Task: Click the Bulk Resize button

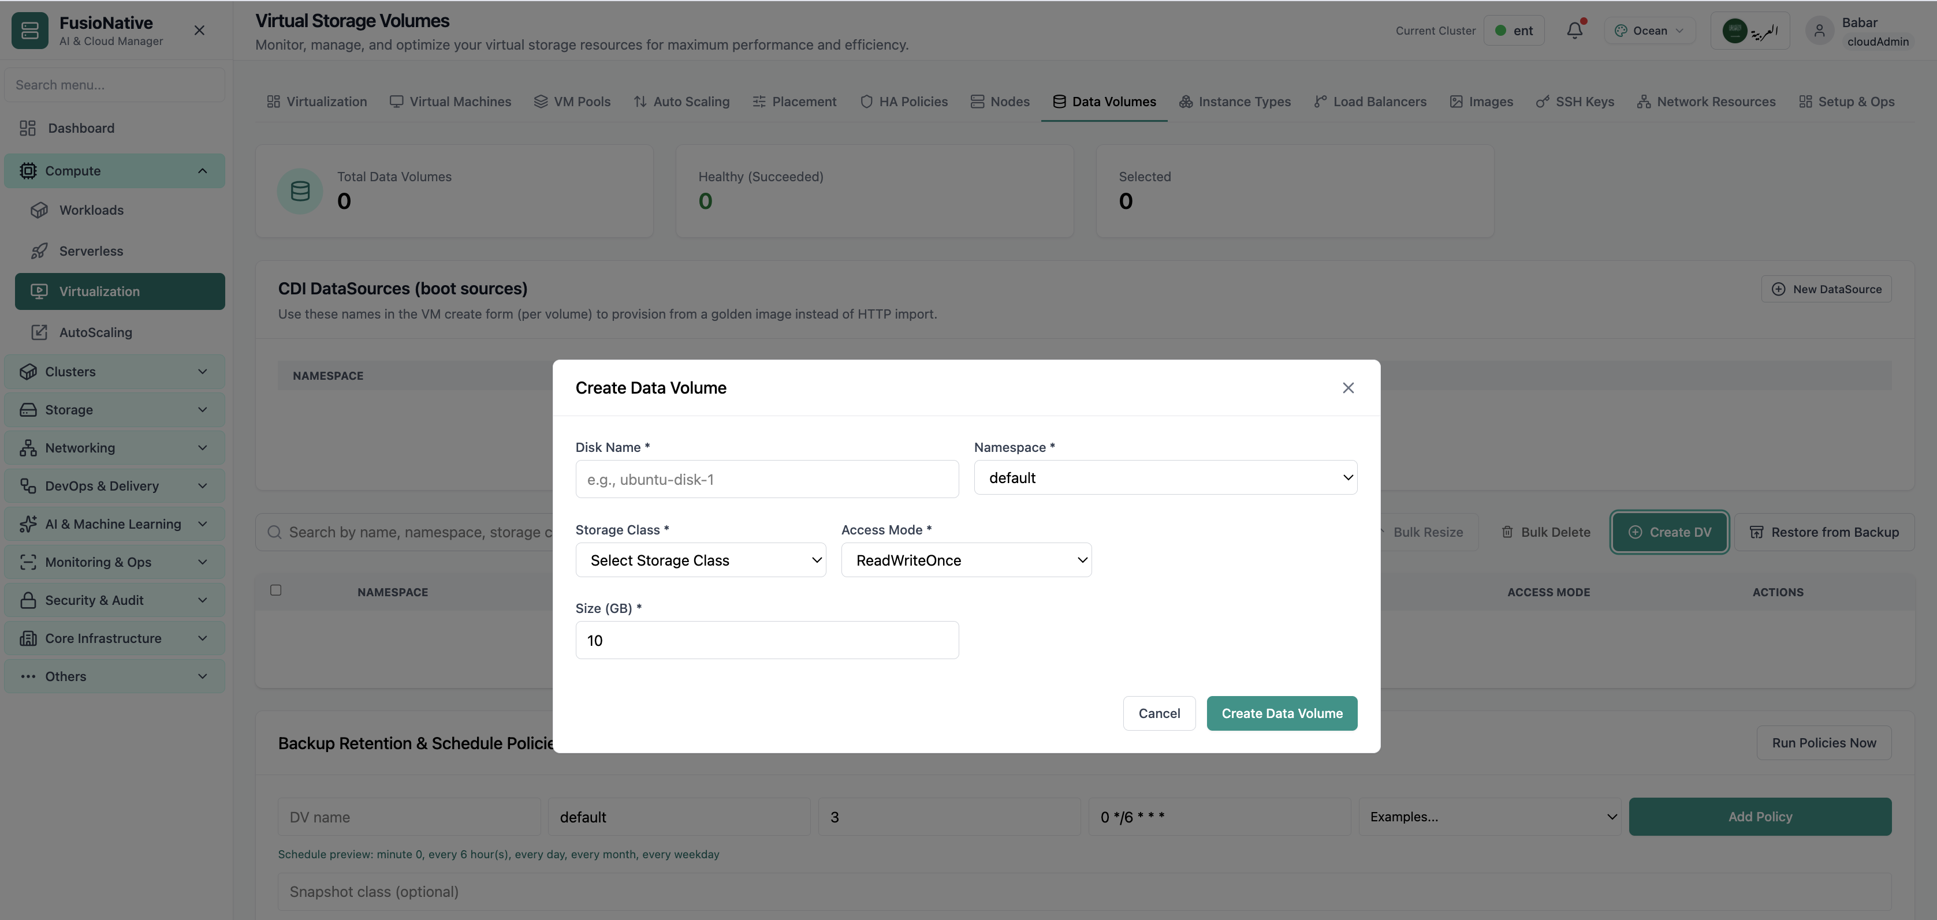Action: pos(1428,532)
